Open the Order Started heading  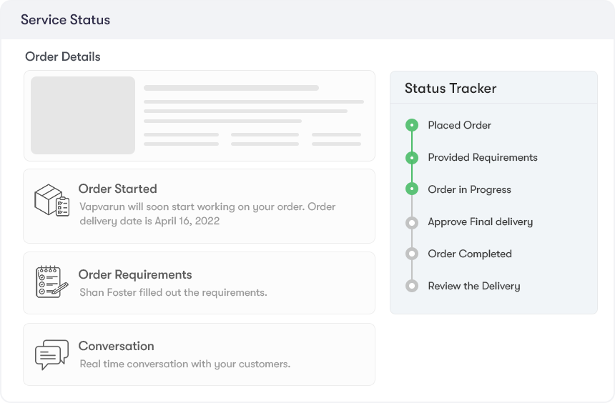(x=118, y=189)
